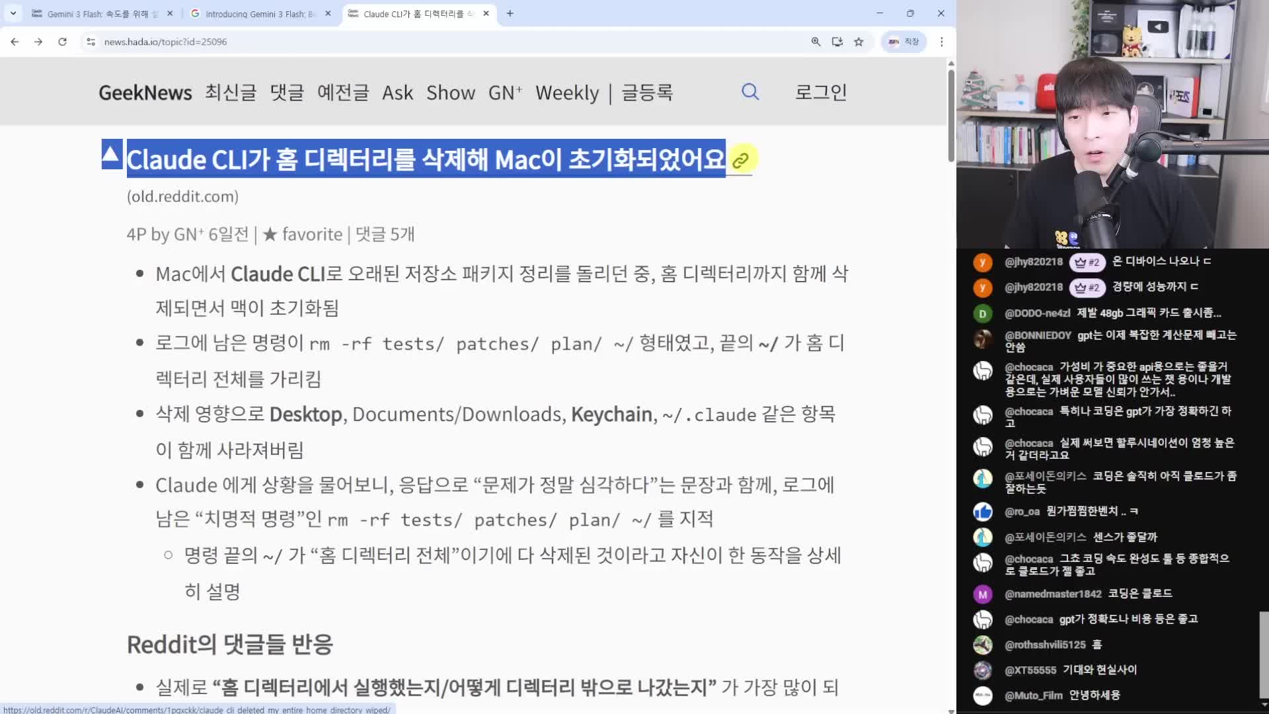Viewport: 1269px width, 714px height.
Task: Click inside the address bar
Action: (397, 42)
